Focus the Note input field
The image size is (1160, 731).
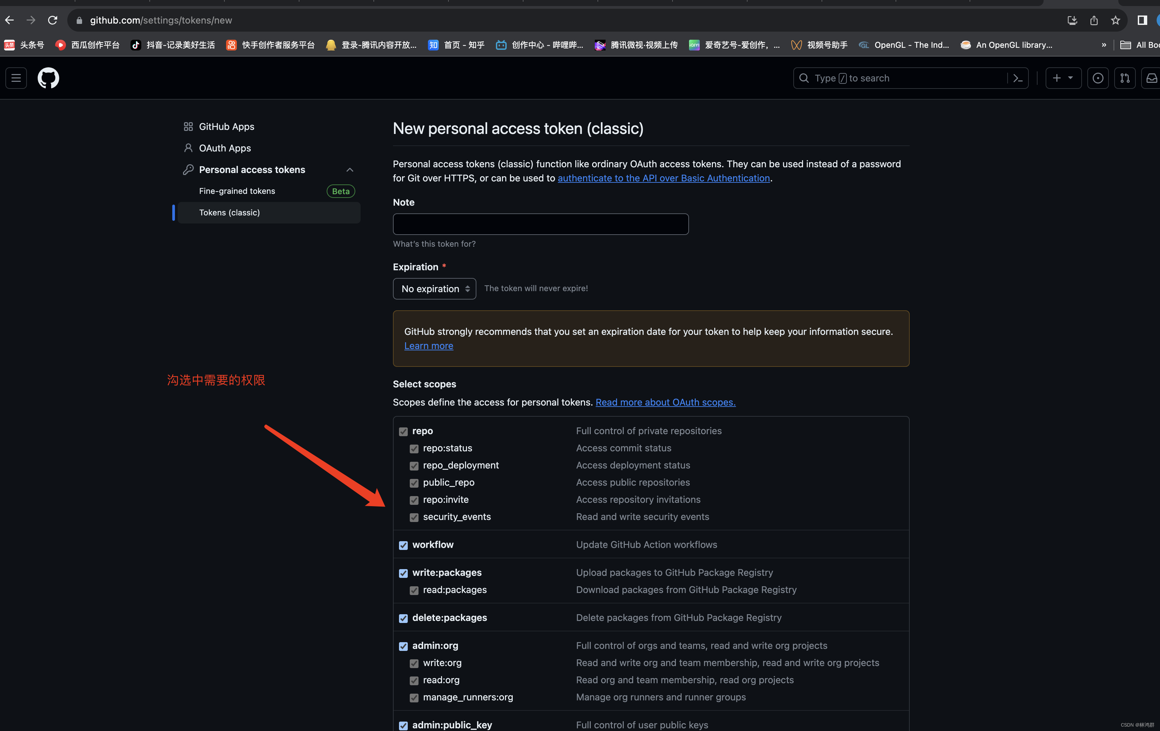tap(541, 224)
